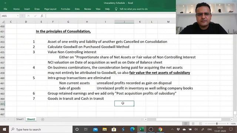The height and width of the screenshot is (133, 237).
Task: Click the horizontal scrollbar left arrow
Action: [x=146, y=119]
